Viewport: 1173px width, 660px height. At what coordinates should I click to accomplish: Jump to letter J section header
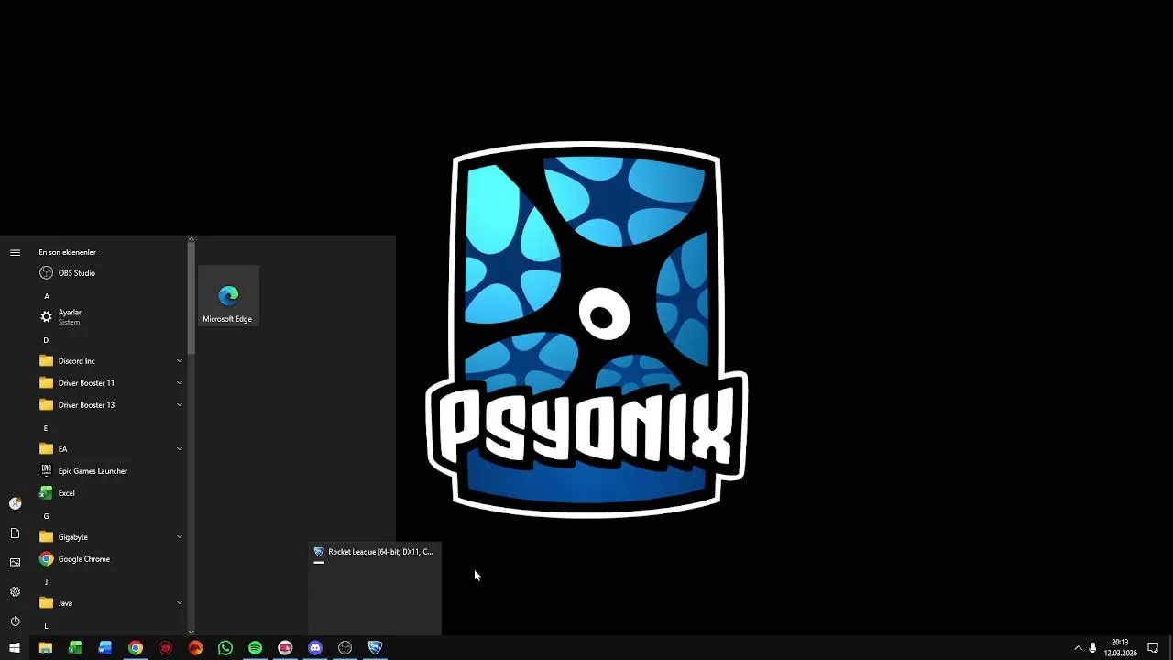(x=46, y=582)
